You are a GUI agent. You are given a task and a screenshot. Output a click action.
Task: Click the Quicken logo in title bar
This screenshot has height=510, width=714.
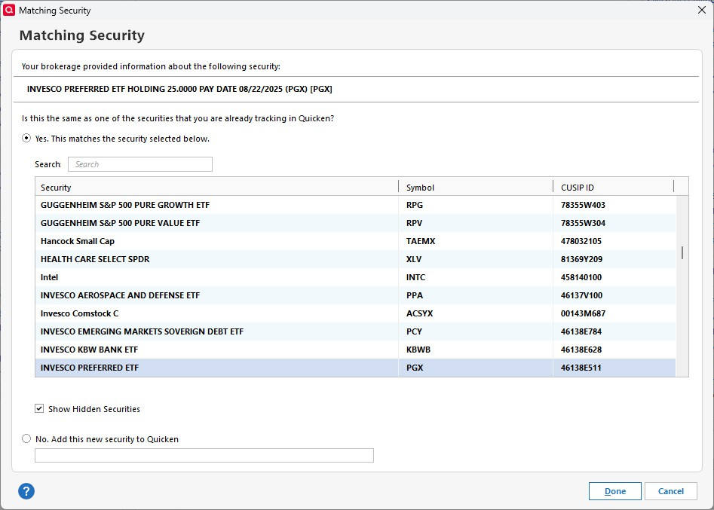tap(10, 11)
